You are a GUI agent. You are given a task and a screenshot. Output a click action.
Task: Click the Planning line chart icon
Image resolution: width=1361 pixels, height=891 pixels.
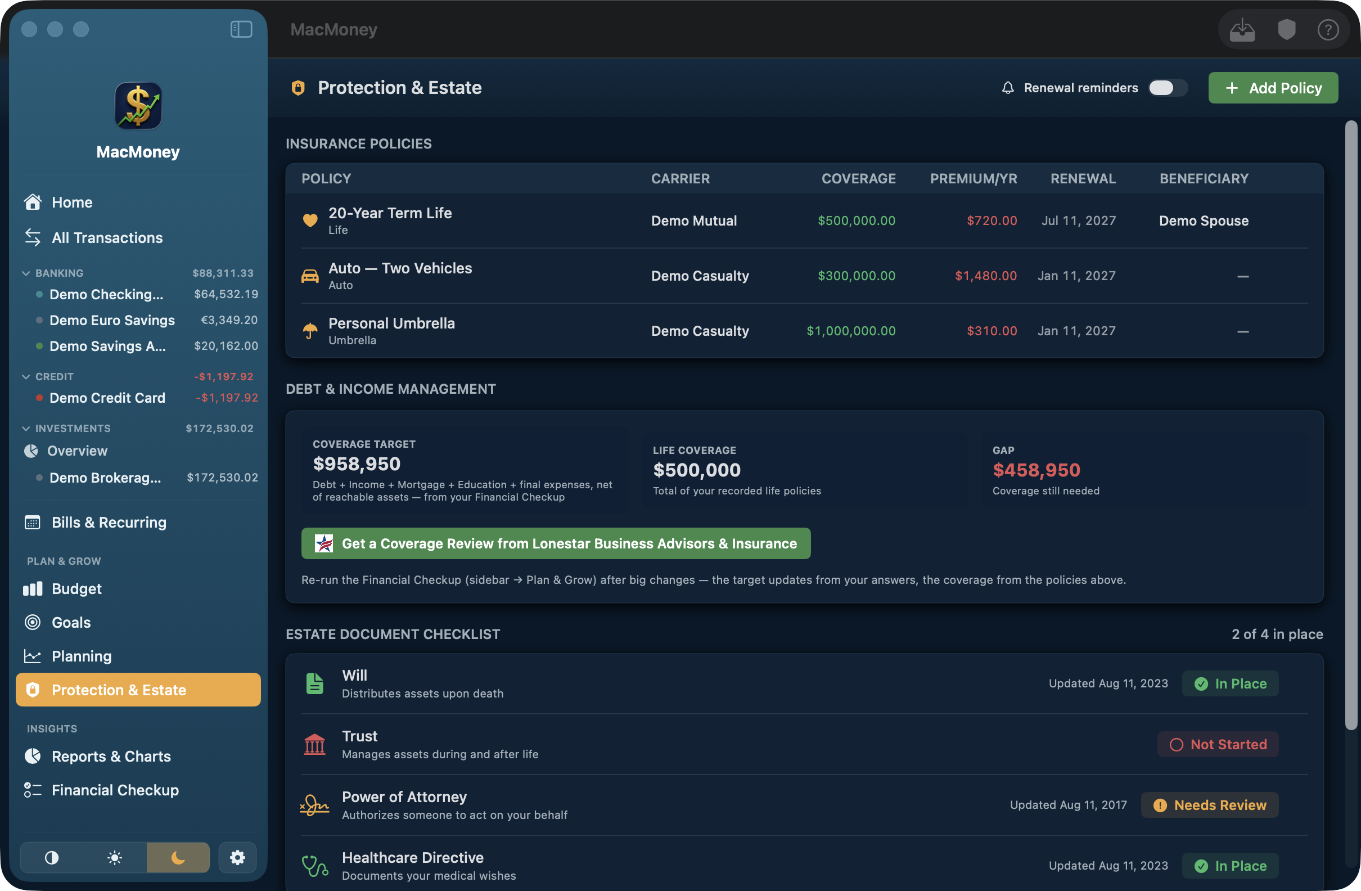pos(33,656)
